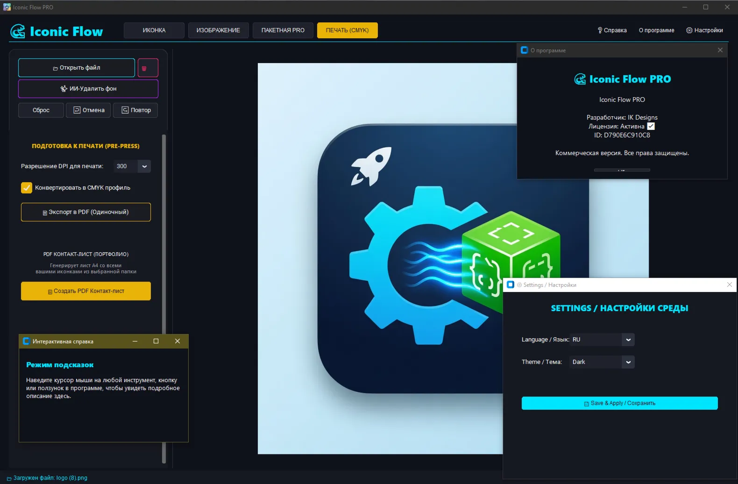Toggle the Лицензия: Активна checkbox
Image resolution: width=738 pixels, height=484 pixels.
tap(651, 126)
